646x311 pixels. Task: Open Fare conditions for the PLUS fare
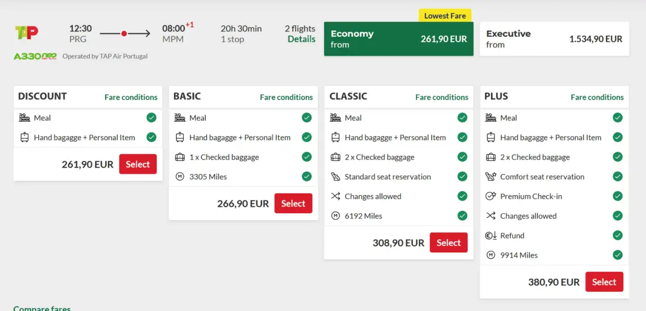597,97
